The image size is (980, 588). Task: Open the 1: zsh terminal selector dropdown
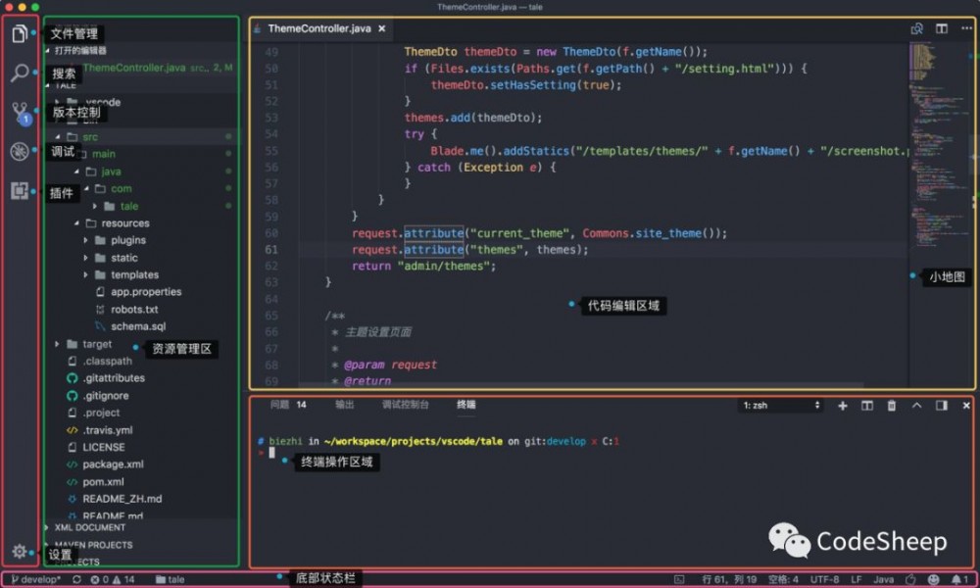(780, 405)
